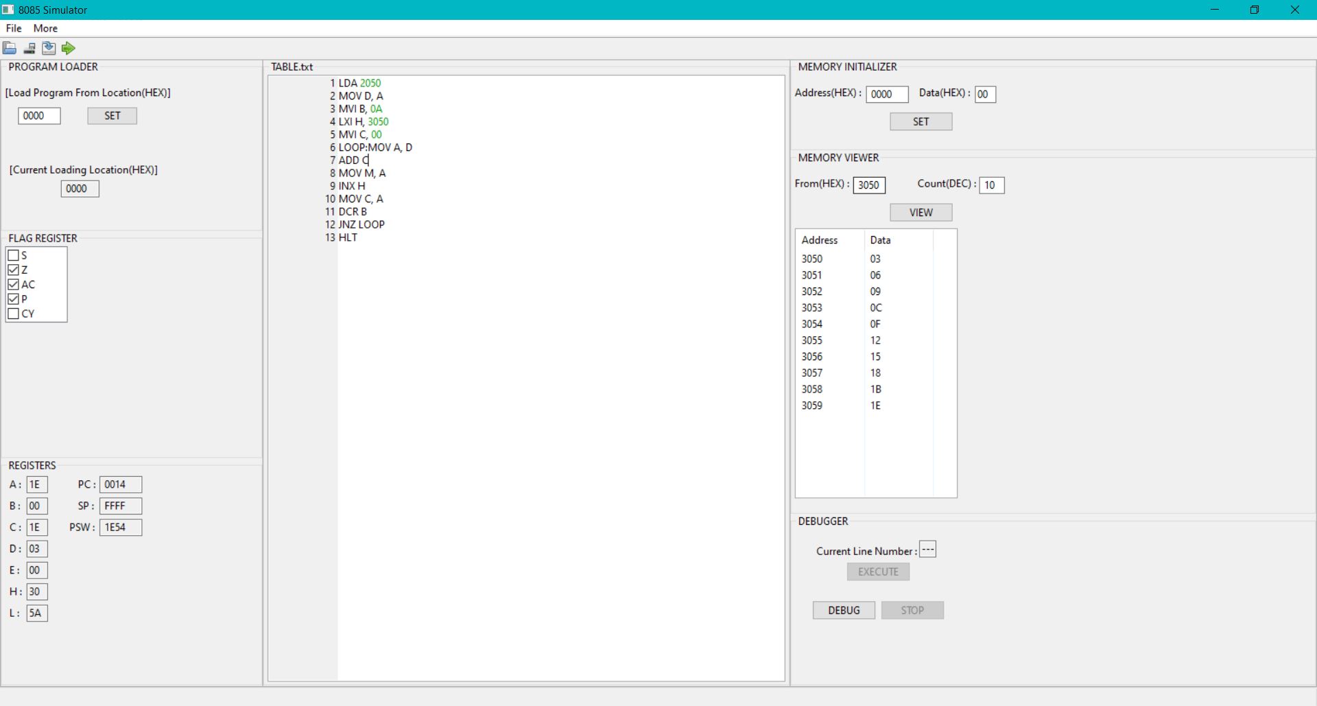
Task: Click the Current Line Number field
Action: coord(927,550)
